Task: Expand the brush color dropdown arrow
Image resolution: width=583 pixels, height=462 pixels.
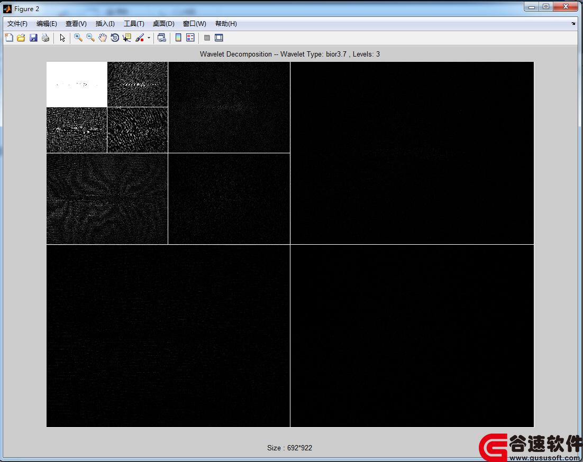Action: click(149, 38)
